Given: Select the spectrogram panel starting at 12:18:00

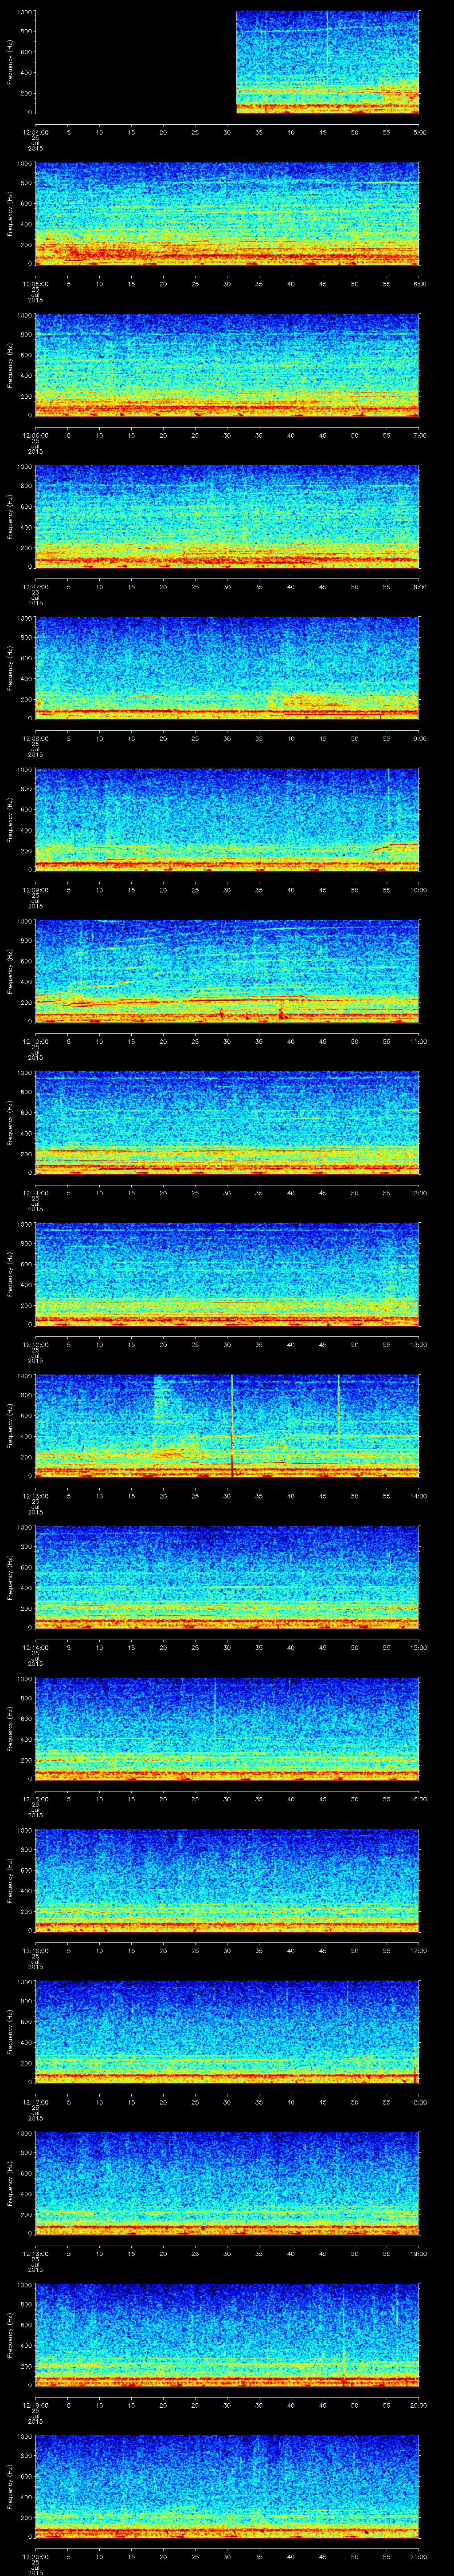Looking at the screenshot, I should pos(227,2183).
